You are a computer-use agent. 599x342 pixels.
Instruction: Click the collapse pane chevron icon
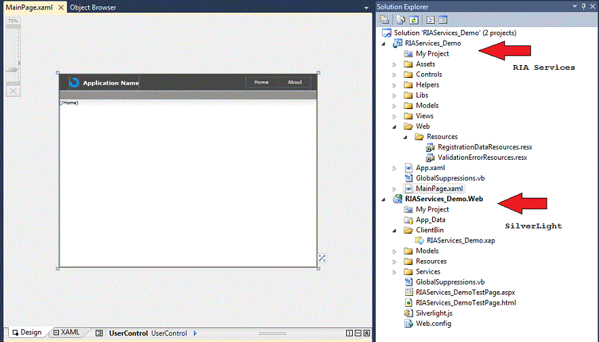367,333
